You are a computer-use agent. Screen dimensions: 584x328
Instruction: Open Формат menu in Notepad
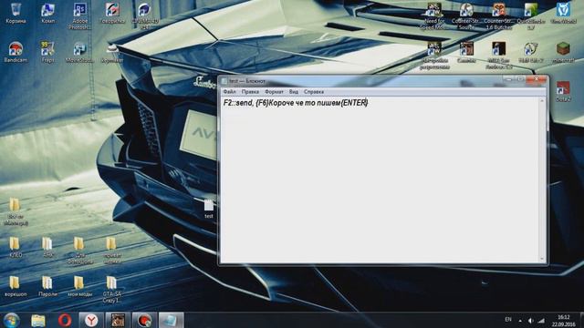click(274, 91)
